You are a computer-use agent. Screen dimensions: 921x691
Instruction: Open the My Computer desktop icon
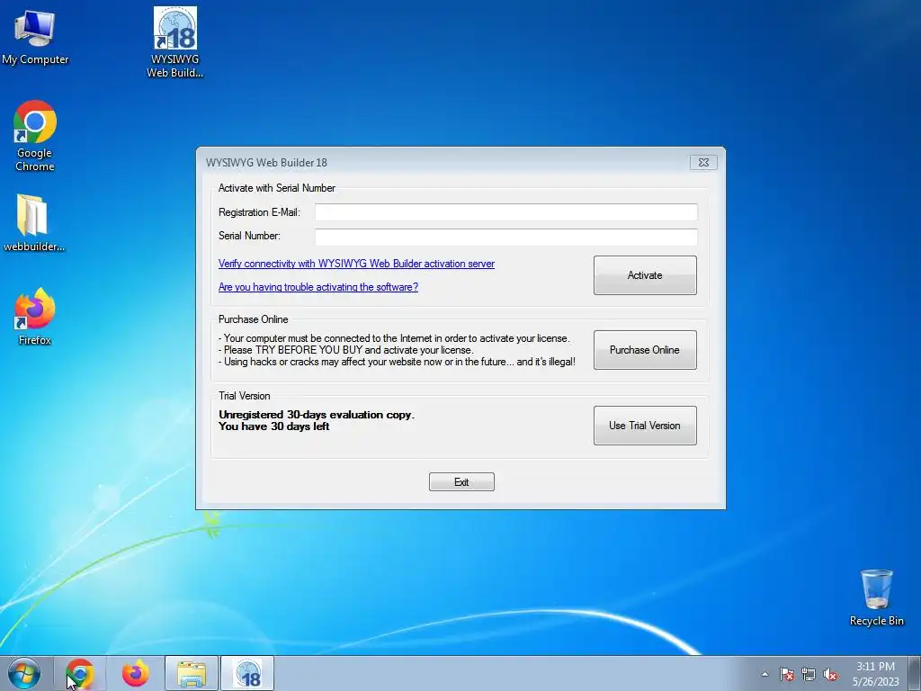coord(35,36)
